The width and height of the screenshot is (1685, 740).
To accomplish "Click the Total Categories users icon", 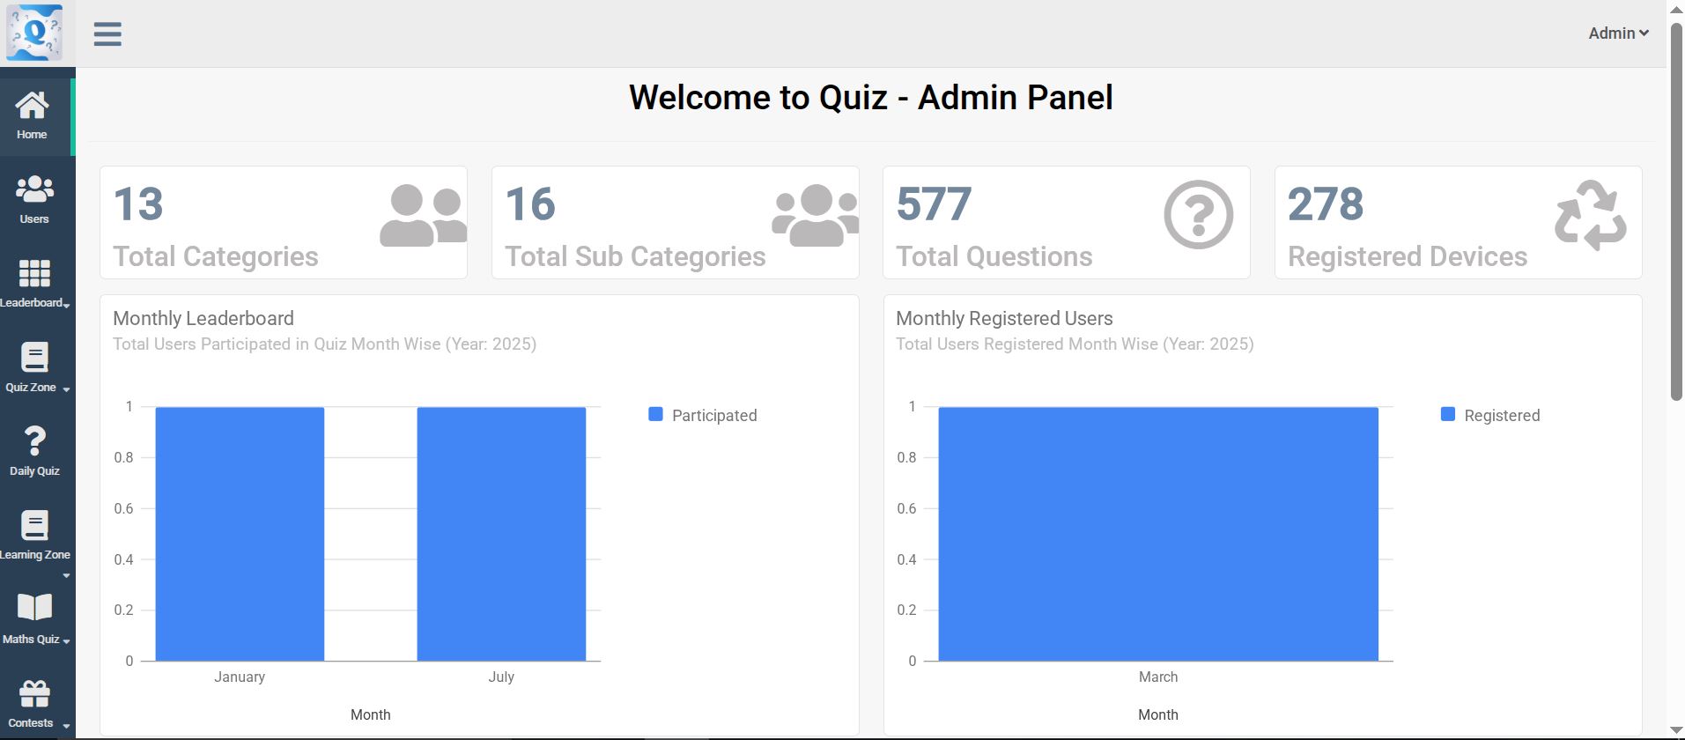I will (x=423, y=215).
